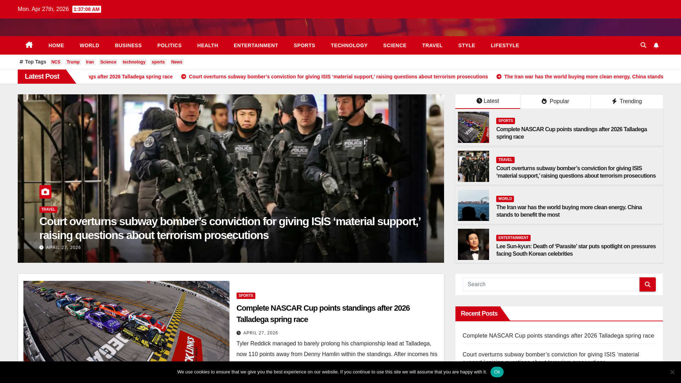Submit search with the red magnifier button
Image resolution: width=681 pixels, height=383 pixels.
coord(648,284)
